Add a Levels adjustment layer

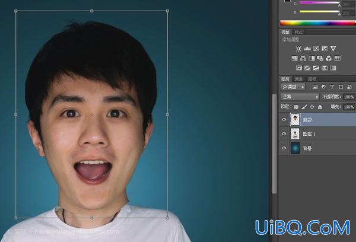[307, 49]
